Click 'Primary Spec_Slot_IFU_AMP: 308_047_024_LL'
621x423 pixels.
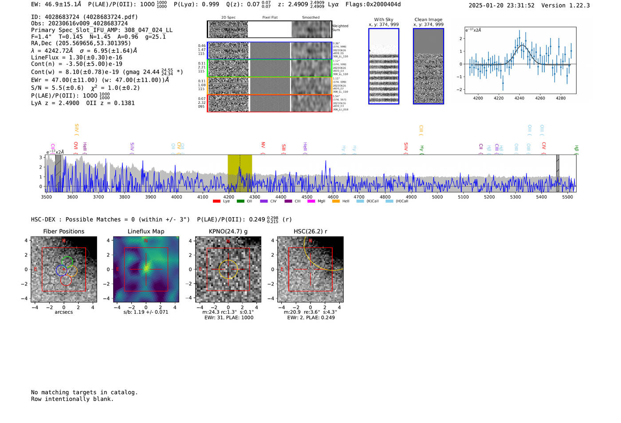point(102,30)
